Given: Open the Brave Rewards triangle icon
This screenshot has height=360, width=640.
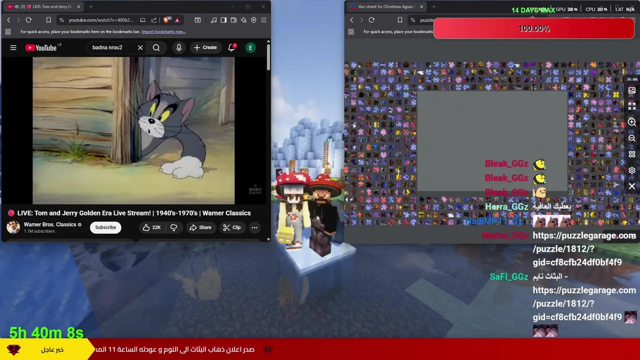Looking at the screenshot, I should pyautogui.click(x=177, y=20).
